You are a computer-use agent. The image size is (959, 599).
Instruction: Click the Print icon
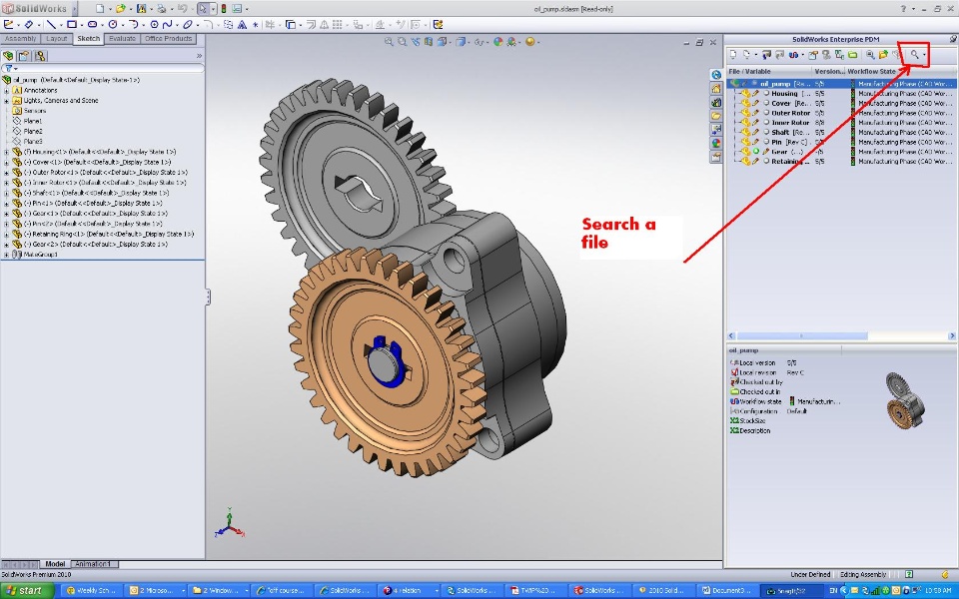pos(162,9)
